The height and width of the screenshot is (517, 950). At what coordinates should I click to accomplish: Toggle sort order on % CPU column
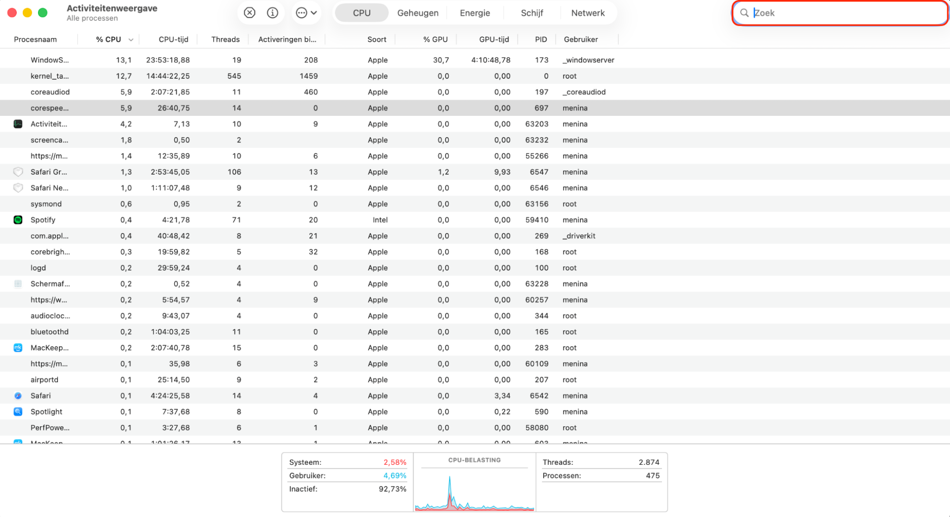(114, 39)
